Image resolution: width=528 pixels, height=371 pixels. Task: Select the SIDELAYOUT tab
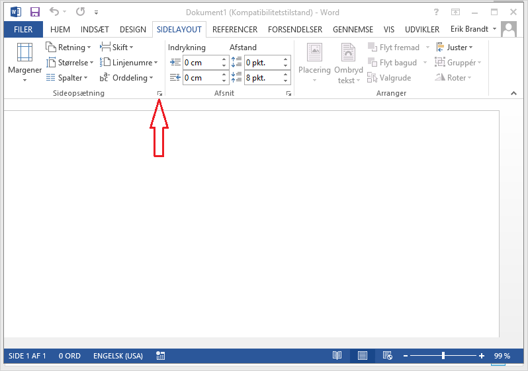[x=179, y=30]
